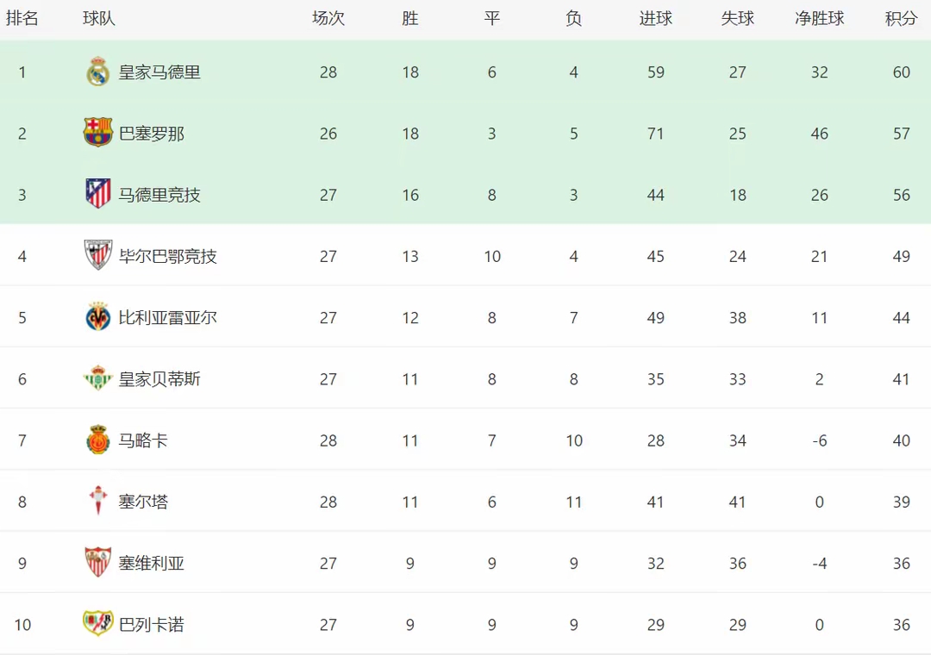The image size is (931, 655).
Task: Click the Athletic Bilbao crest icon
Action: point(98,256)
